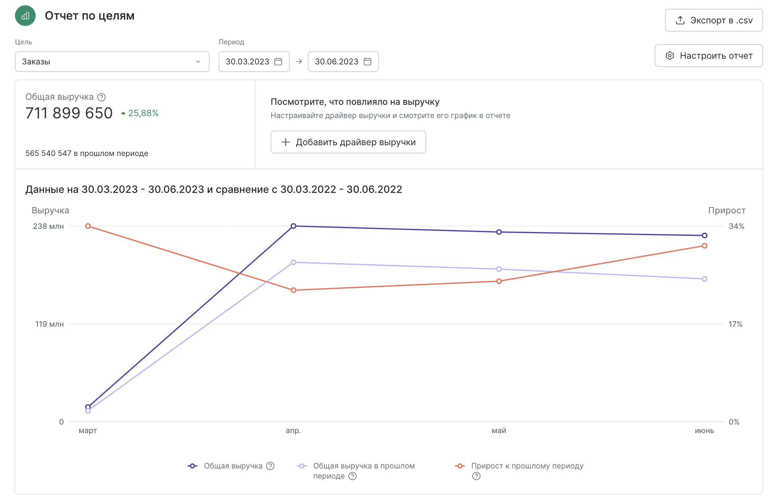The width and height of the screenshot is (777, 500).
Task: Open the Настроить отчет settings button
Action: 708,56
